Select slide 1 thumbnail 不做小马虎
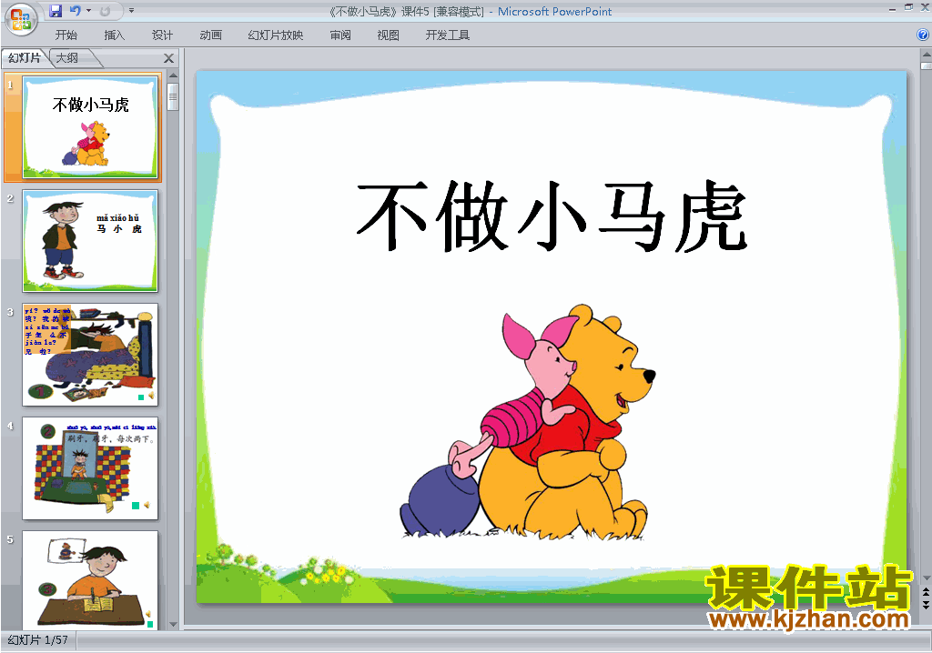The height and width of the screenshot is (653, 932). click(90, 127)
